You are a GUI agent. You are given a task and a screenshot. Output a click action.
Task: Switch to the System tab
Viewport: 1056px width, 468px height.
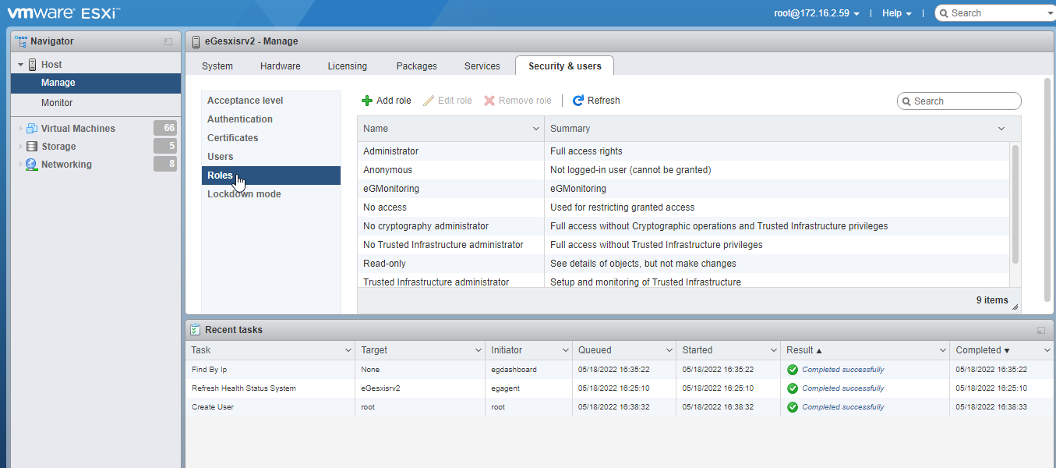pos(217,66)
